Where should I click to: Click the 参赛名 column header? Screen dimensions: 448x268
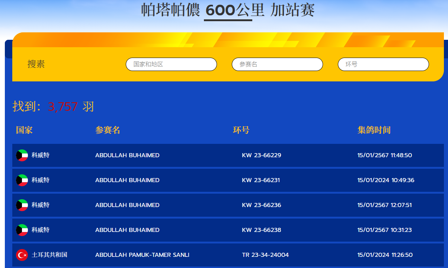[108, 130]
